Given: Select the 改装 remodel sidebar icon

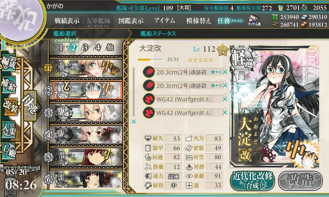Looking at the screenshot, I should [10, 107].
